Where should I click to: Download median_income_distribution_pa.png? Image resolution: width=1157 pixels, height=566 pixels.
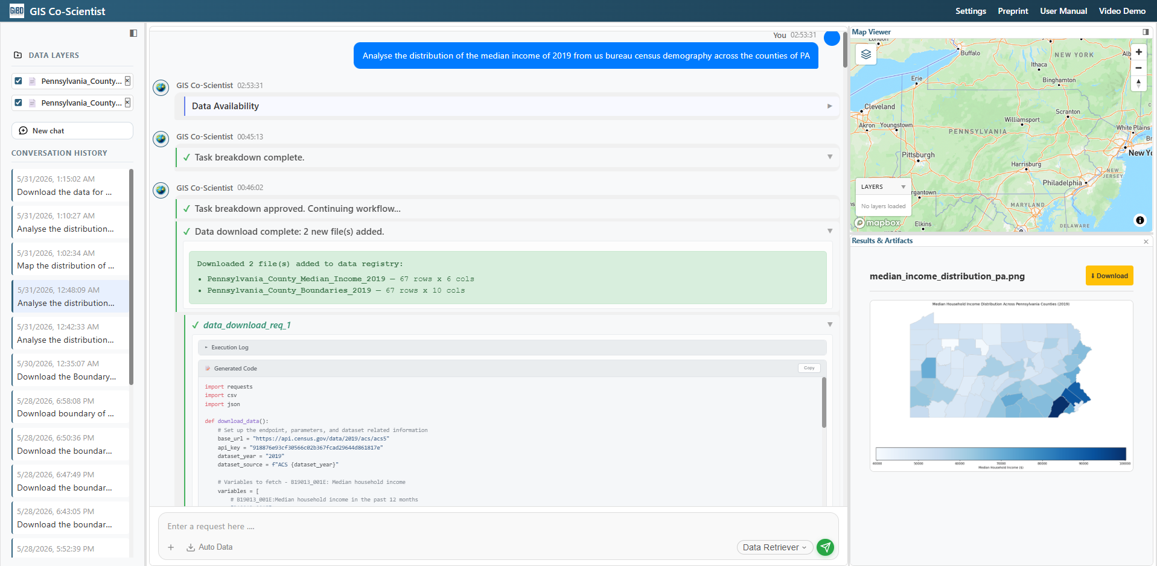click(x=1109, y=276)
